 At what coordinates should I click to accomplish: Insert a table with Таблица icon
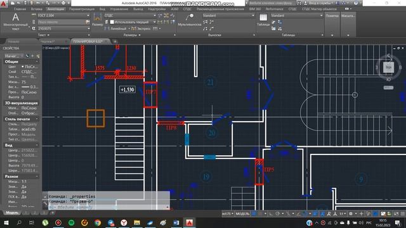tap(263, 20)
